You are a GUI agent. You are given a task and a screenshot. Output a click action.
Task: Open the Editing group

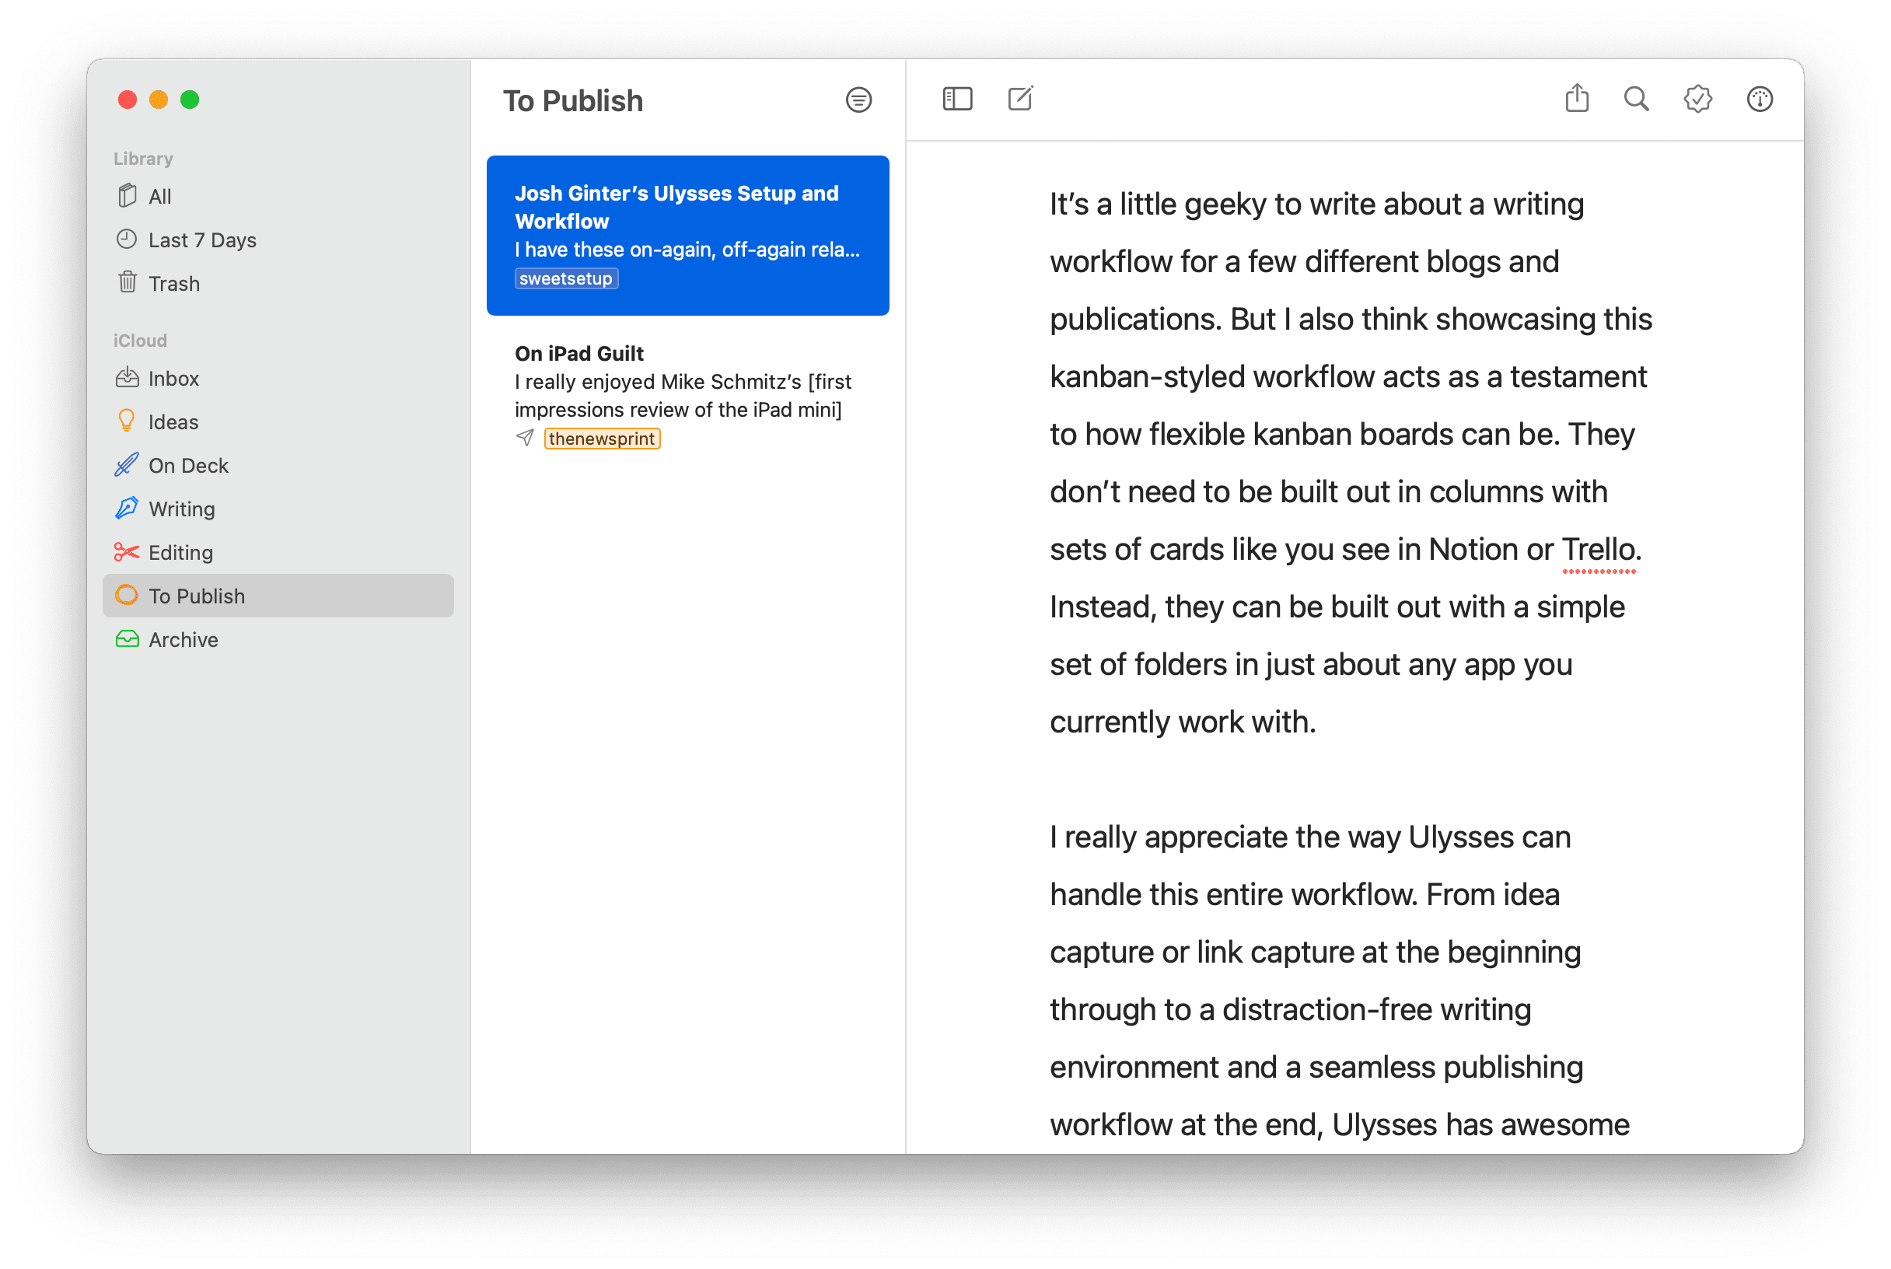(278, 553)
